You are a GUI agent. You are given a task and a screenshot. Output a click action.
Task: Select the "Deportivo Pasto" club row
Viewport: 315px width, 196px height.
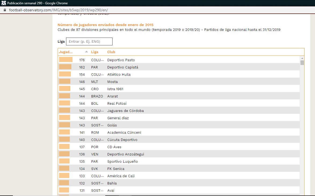pos(179,60)
